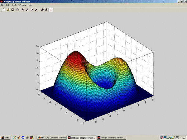
Task: Toggle the Zoom In magnifier tool
Action: [x=42, y=10]
